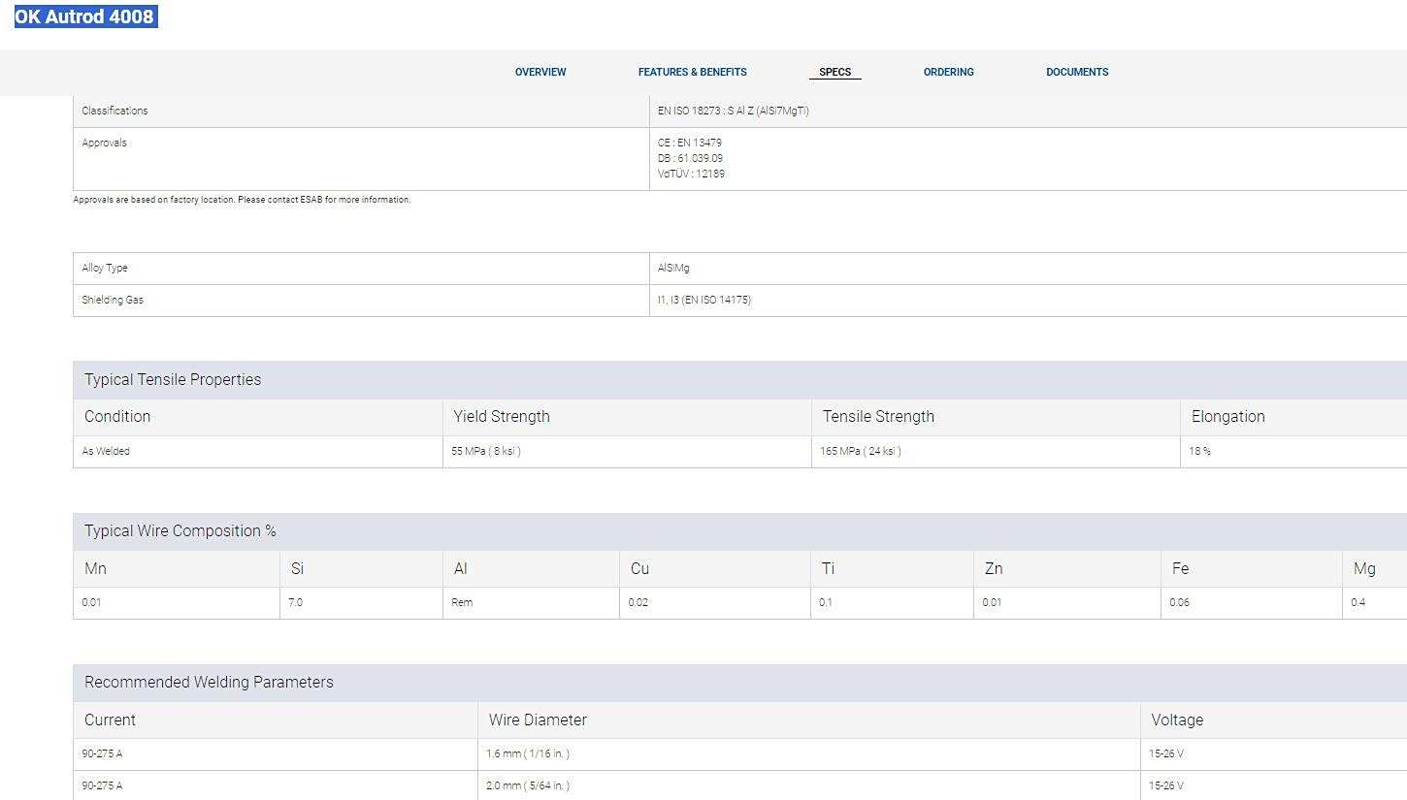Click the I1, I3 shielding gas value

pyautogui.click(x=704, y=300)
